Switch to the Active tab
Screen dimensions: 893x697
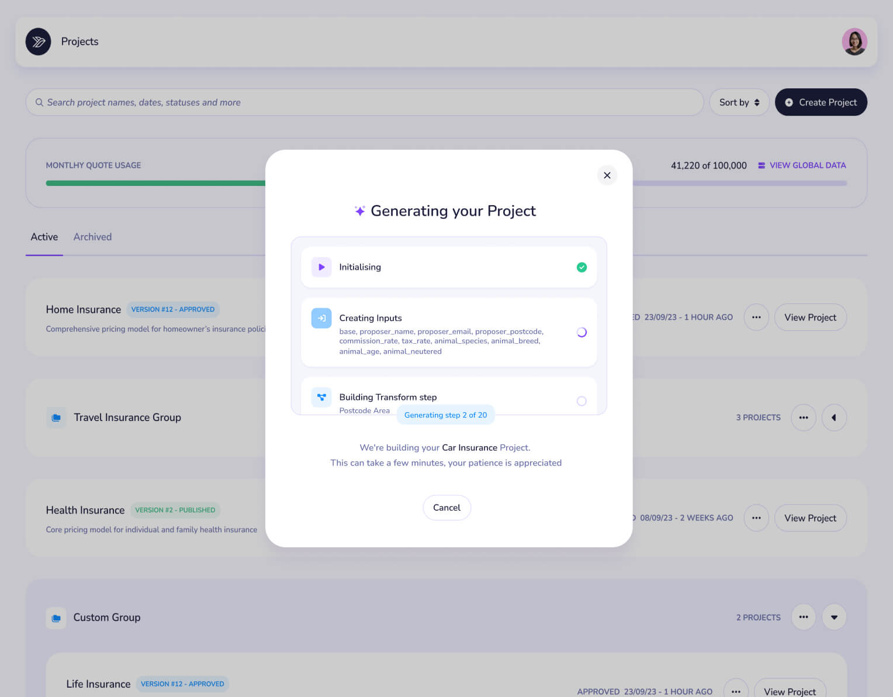pos(44,237)
